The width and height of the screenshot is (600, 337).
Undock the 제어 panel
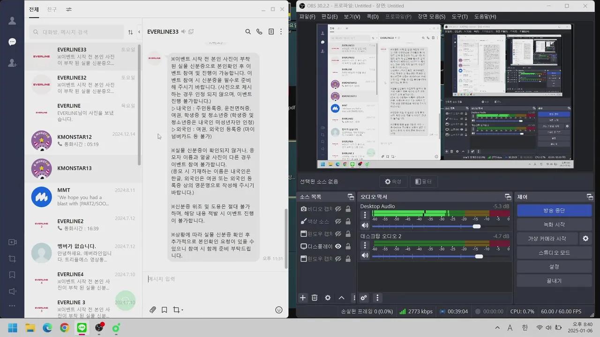(590, 197)
